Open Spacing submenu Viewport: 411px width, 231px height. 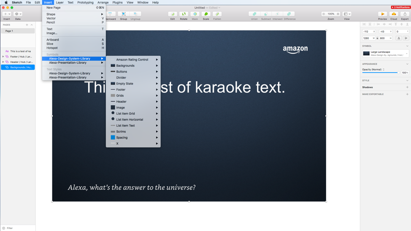pyautogui.click(x=133, y=137)
